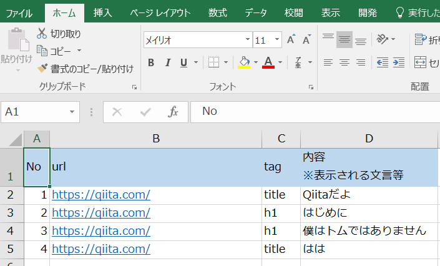This screenshot has height=266, width=440.
Task: Open the Copy dropdown arrow
Action: pos(79,51)
